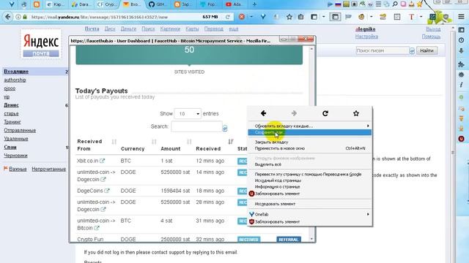Open the "Деньги" link in the Yandex header
The width and height of the screenshot is (469, 263).
[x=128, y=29]
